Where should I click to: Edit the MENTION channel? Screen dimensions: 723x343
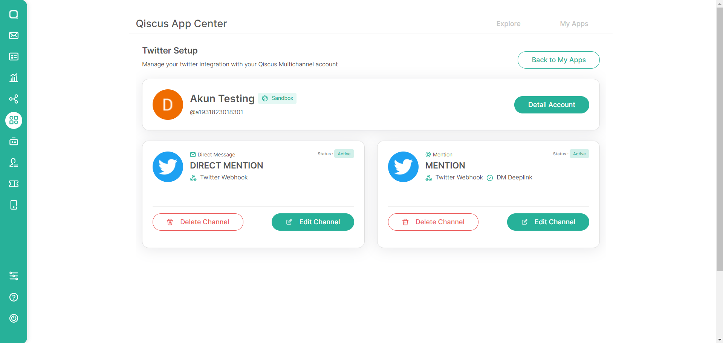(548, 222)
